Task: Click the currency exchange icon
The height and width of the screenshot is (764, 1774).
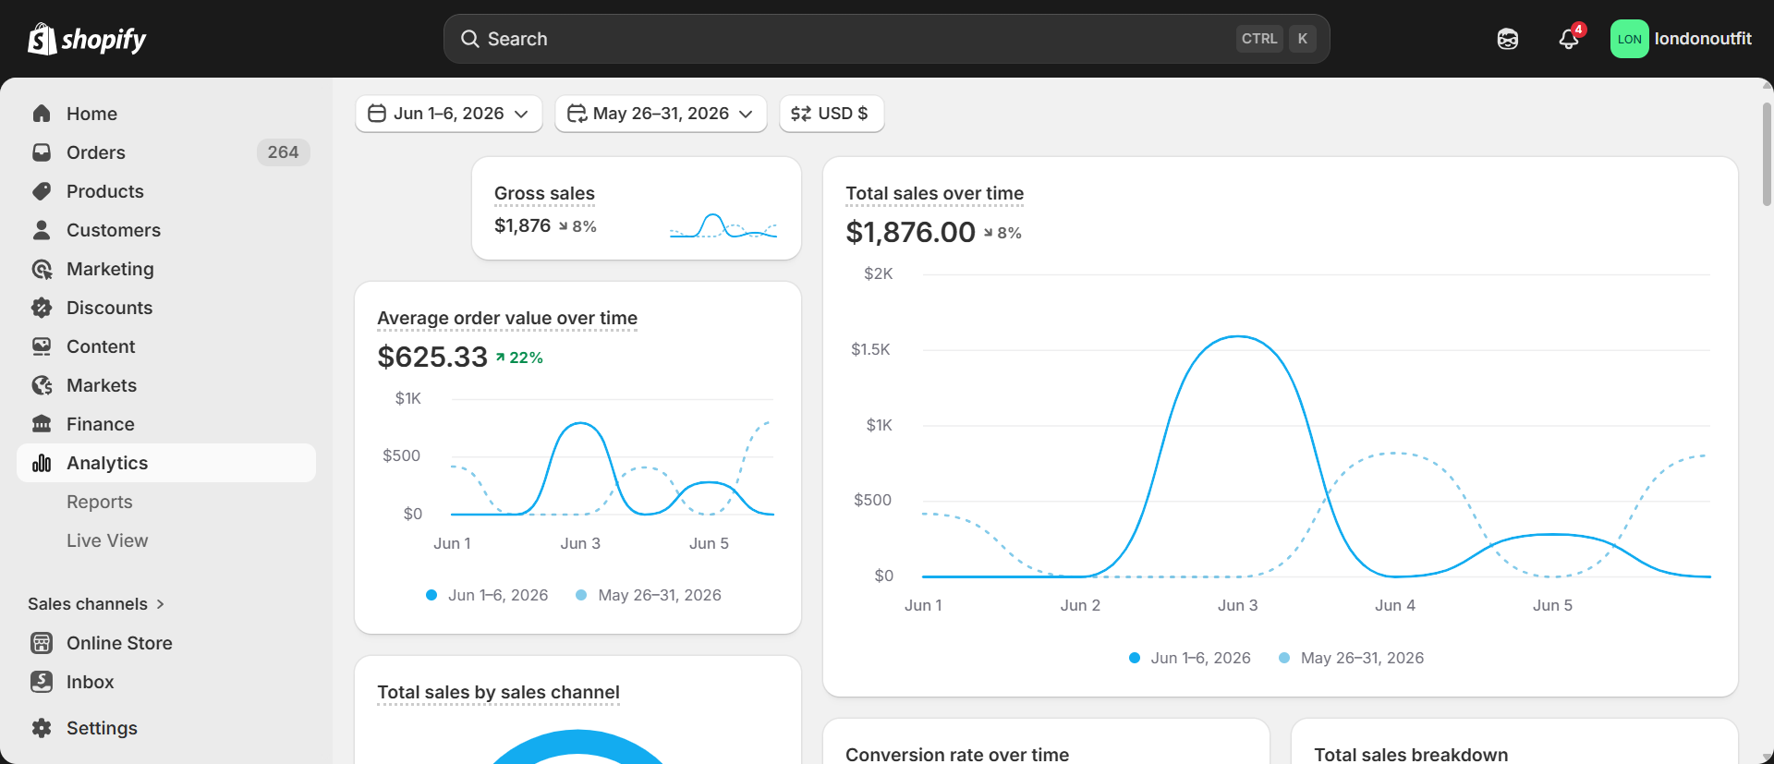Action: pos(801,114)
